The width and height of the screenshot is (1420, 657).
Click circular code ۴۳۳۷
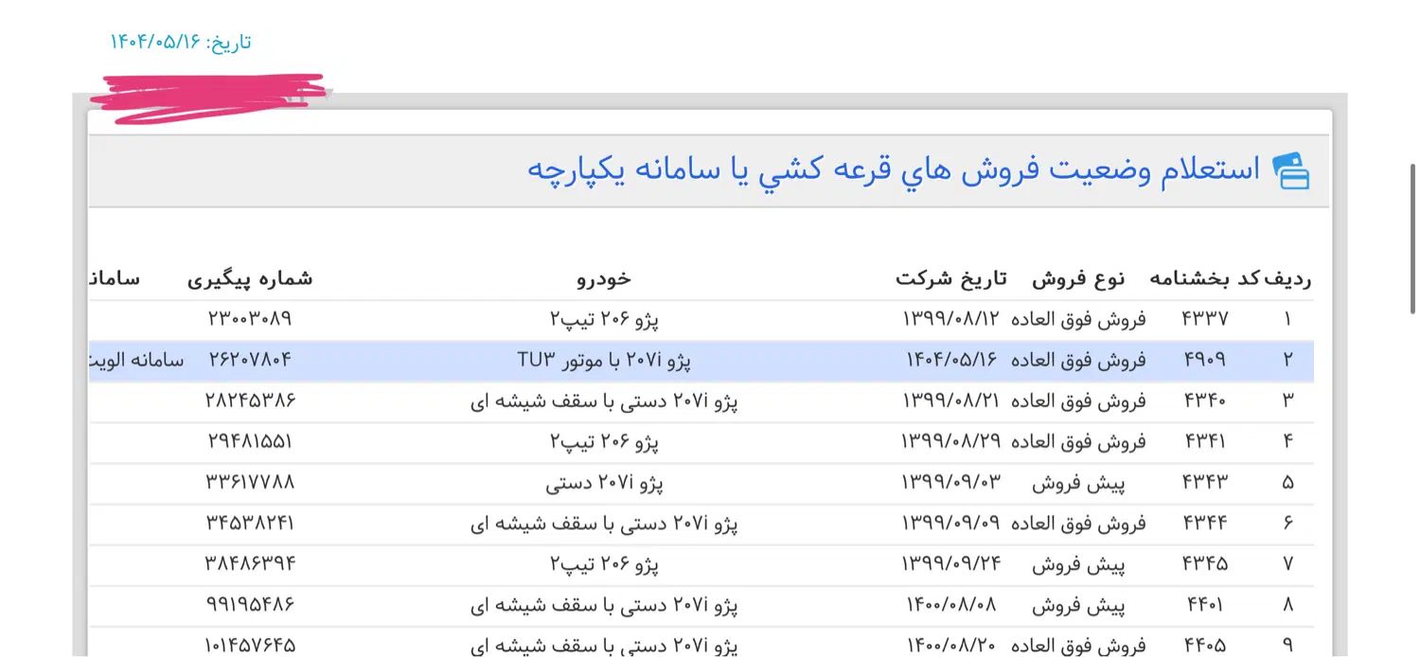pos(1205,319)
